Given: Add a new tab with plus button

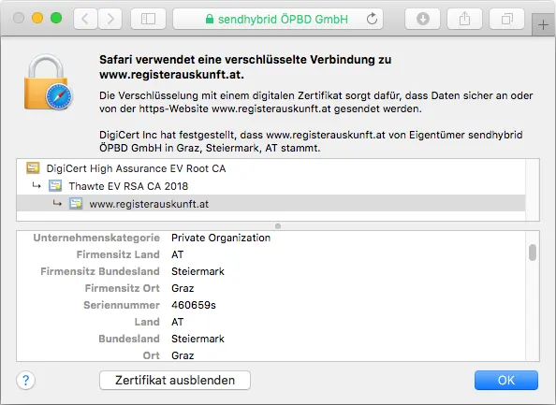Looking at the screenshot, I should [543, 25].
